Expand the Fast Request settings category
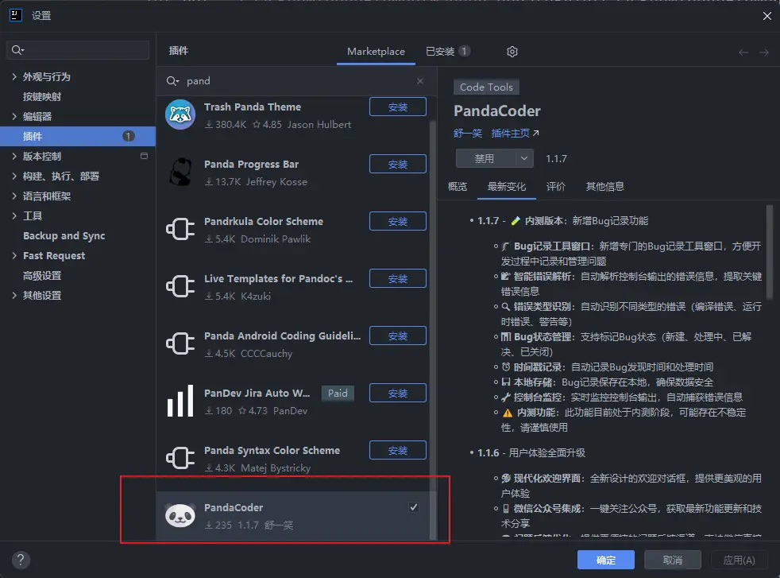This screenshot has height=578, width=780. [x=14, y=255]
